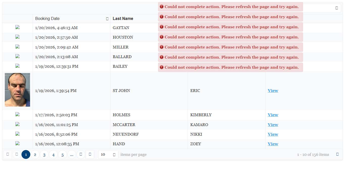
Task: Open the View link for ST JOHN
Action: (x=273, y=91)
